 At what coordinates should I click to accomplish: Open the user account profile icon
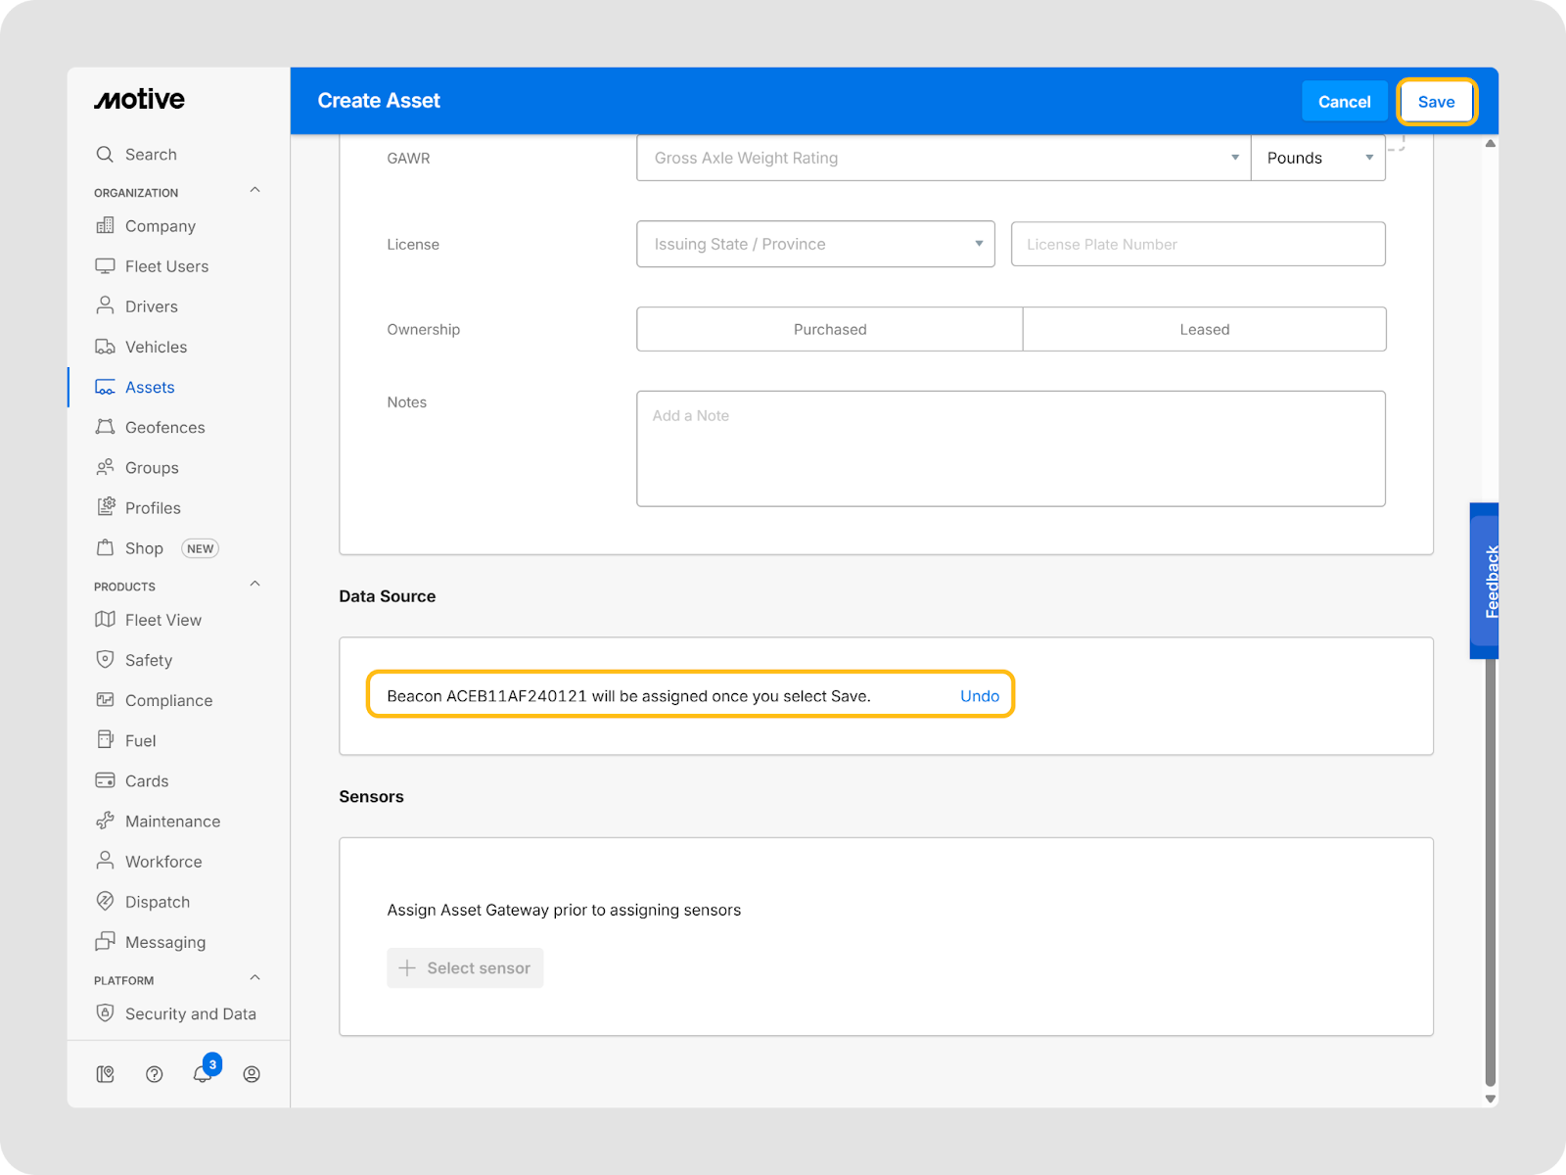click(x=252, y=1074)
